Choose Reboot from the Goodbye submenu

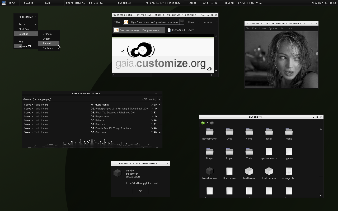(x=49, y=44)
